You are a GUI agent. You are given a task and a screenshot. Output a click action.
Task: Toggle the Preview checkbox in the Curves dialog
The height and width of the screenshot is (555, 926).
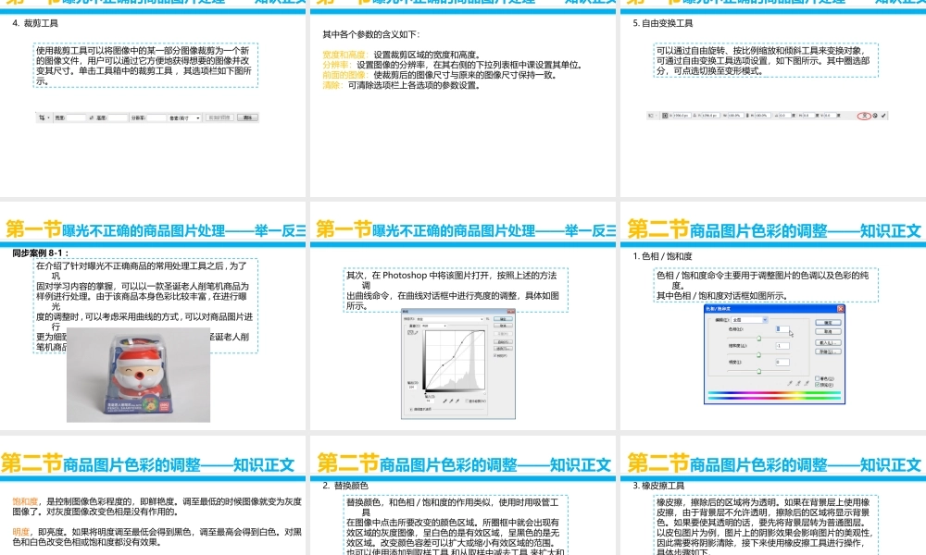click(495, 355)
